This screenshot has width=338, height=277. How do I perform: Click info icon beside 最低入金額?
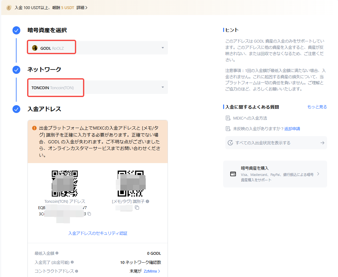[57, 253]
